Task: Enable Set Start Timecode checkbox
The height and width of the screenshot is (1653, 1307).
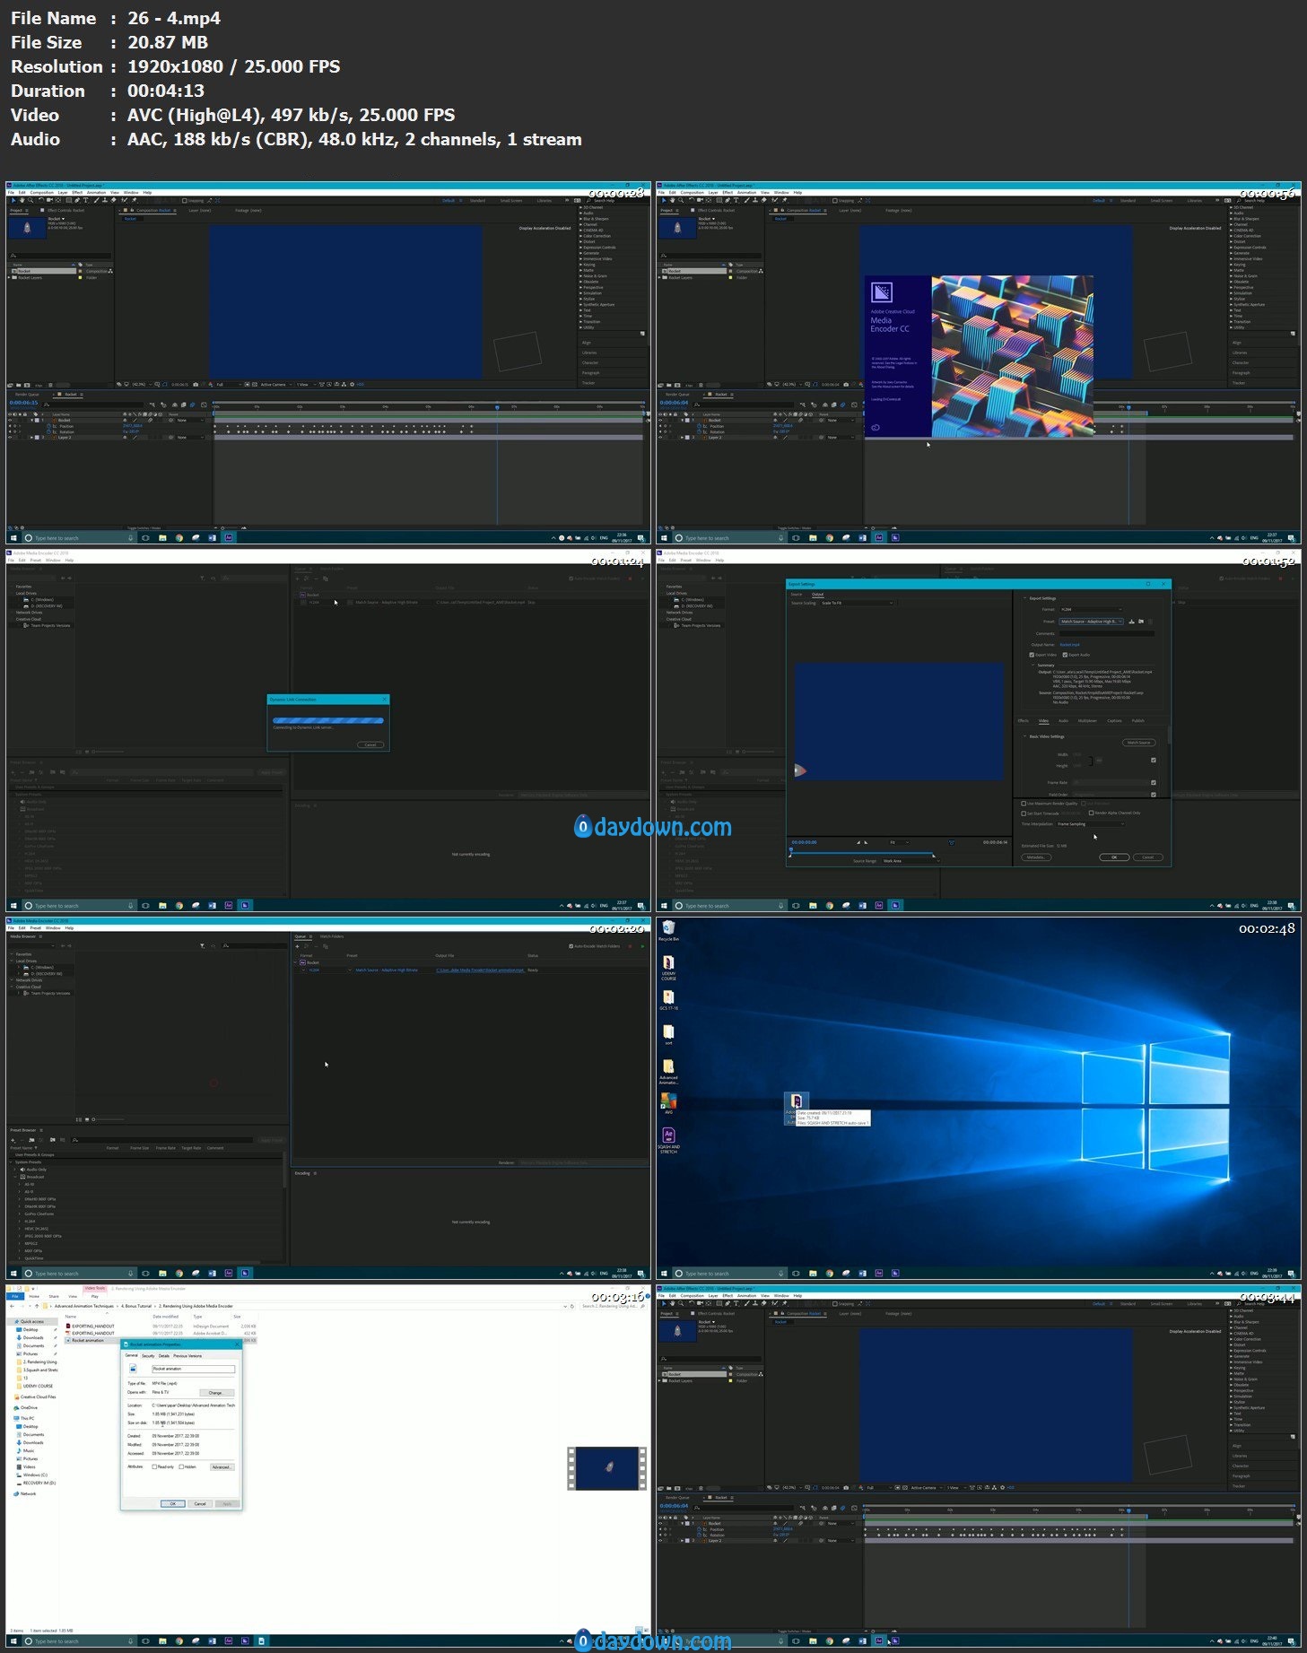Action: [1024, 813]
